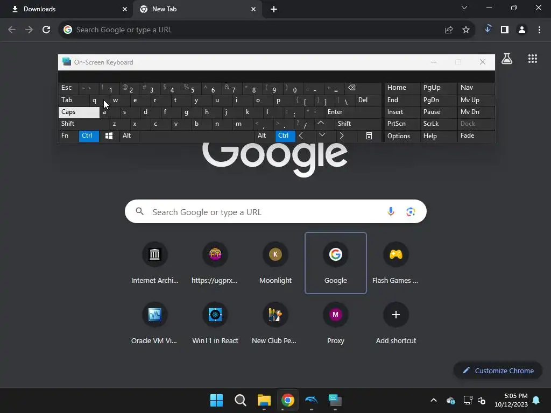This screenshot has height=413, width=551.
Task: Open the Windows Start button
Action: tap(216, 400)
